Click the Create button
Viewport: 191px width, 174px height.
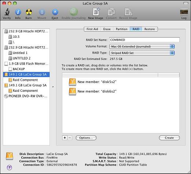coord(169,138)
